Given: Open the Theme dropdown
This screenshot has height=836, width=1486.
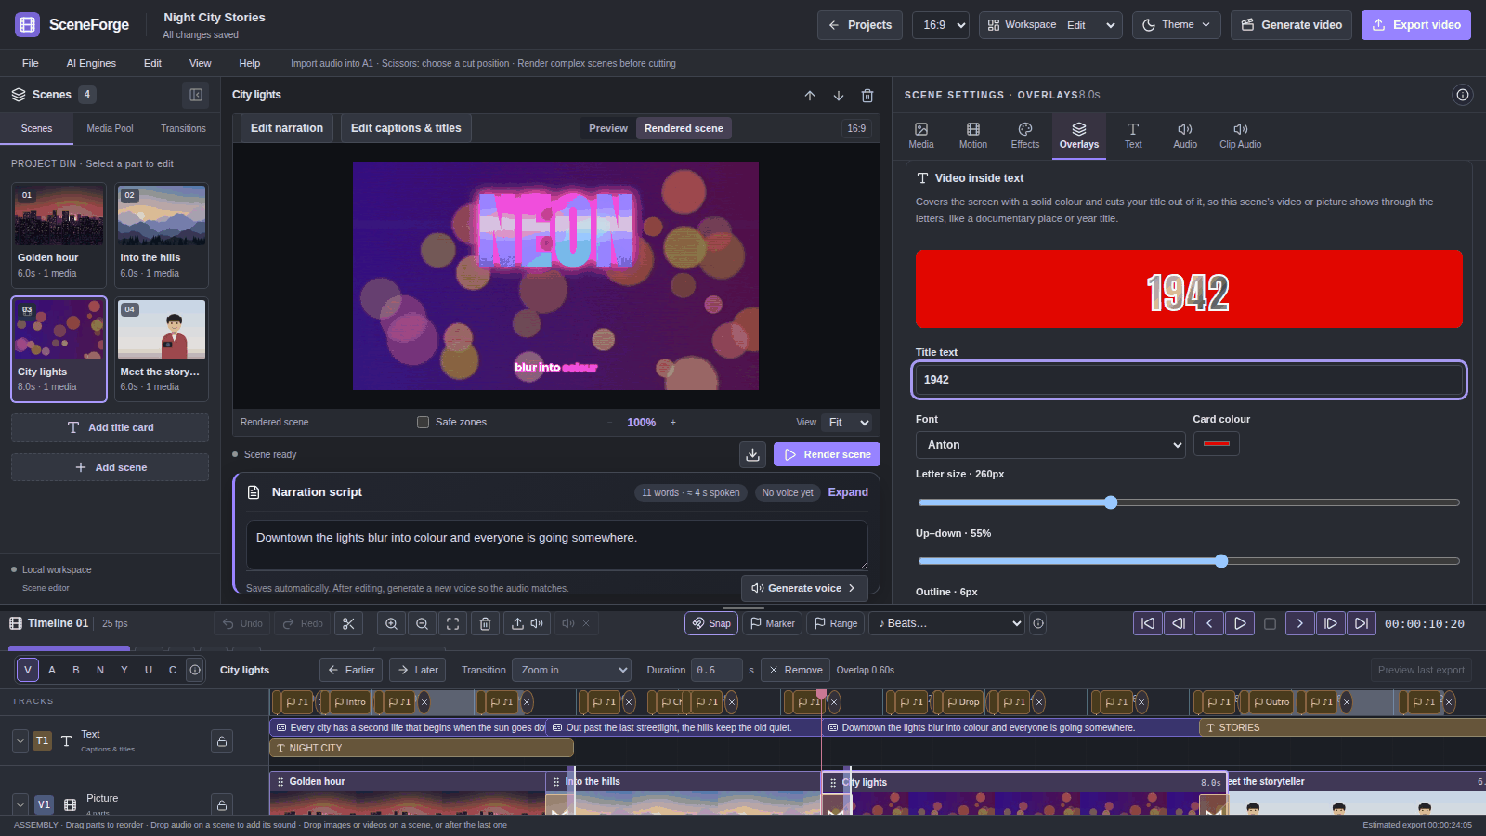Looking at the screenshot, I should [x=1177, y=25].
